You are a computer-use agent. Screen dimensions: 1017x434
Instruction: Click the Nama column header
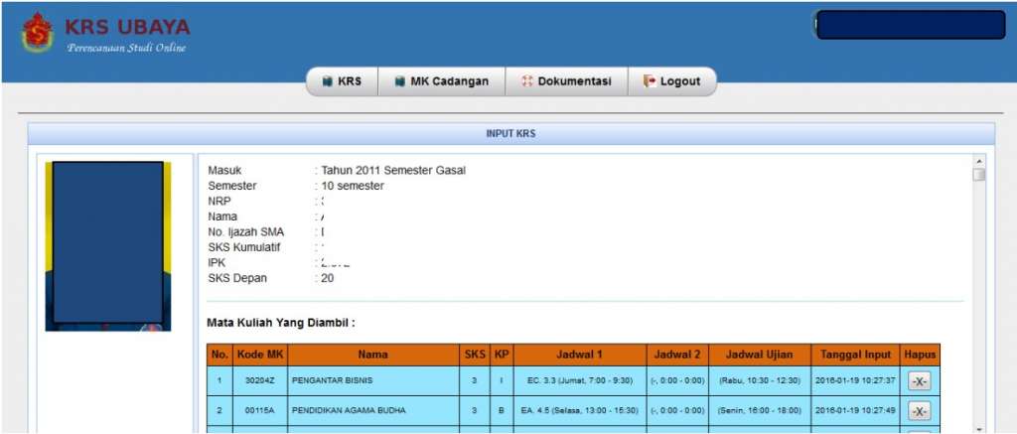373,355
